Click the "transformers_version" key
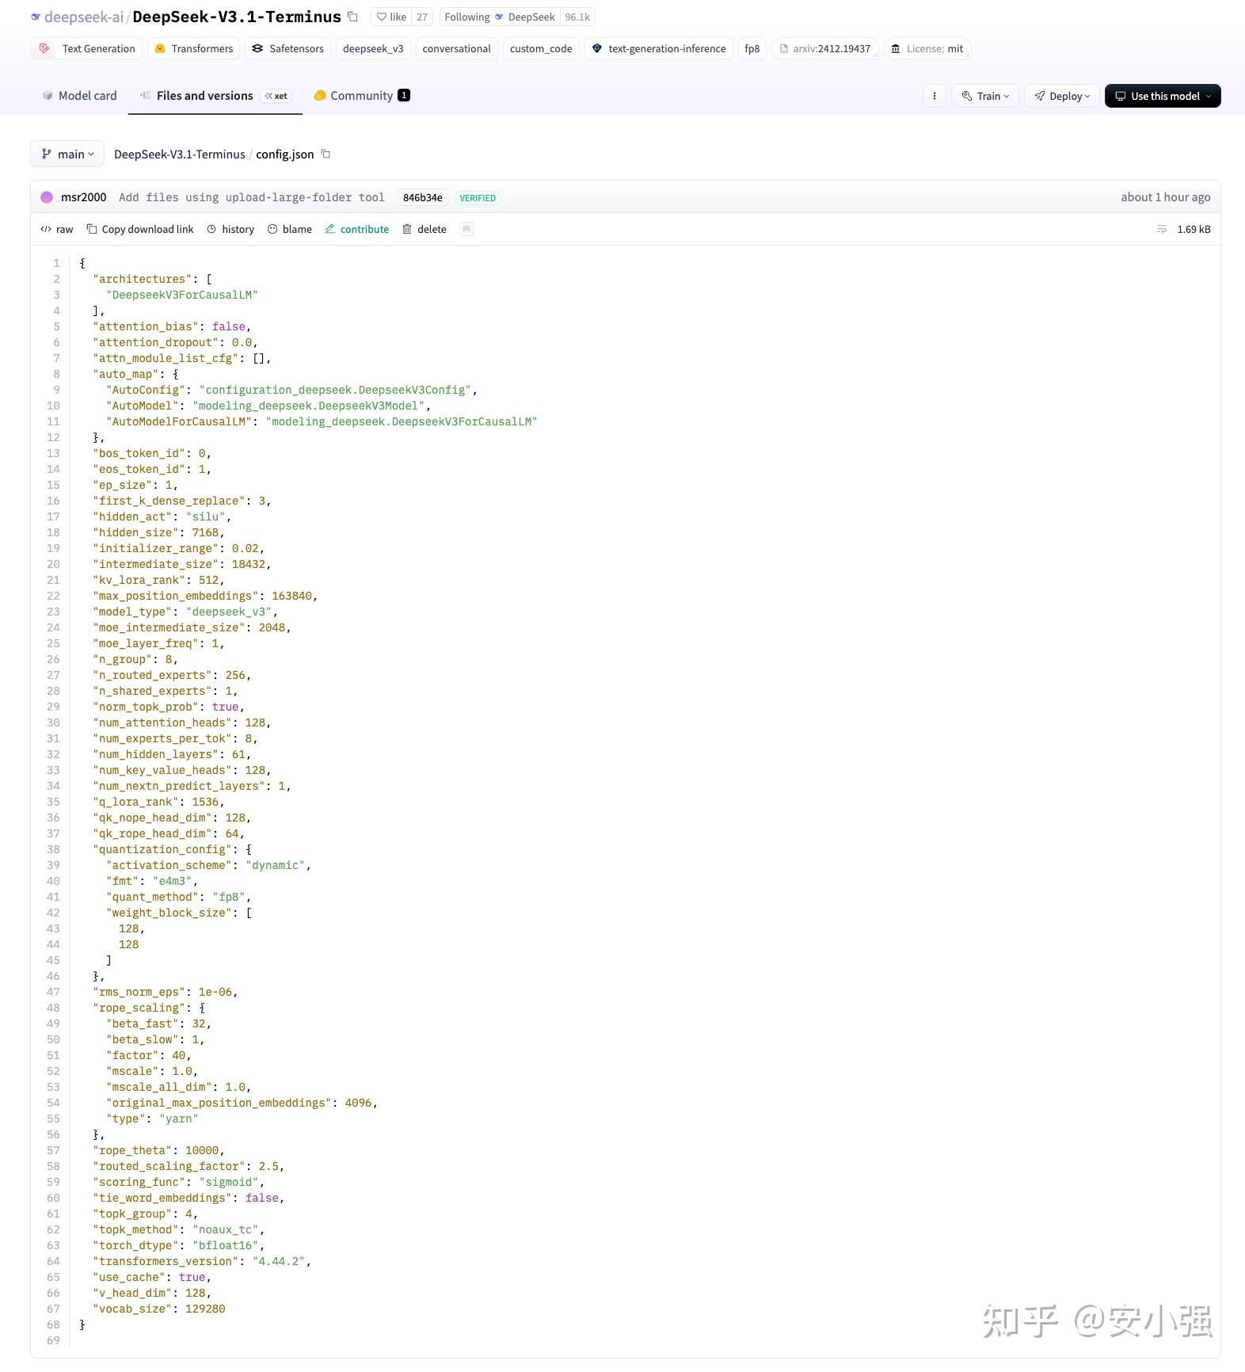 pos(166,1261)
